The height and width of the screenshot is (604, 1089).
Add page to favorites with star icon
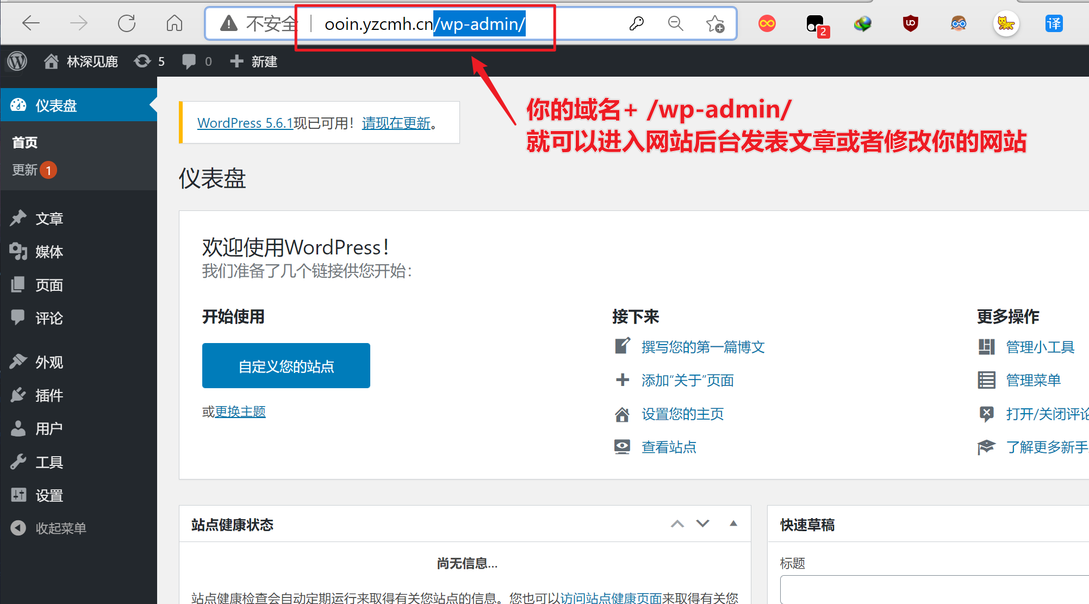coord(715,23)
